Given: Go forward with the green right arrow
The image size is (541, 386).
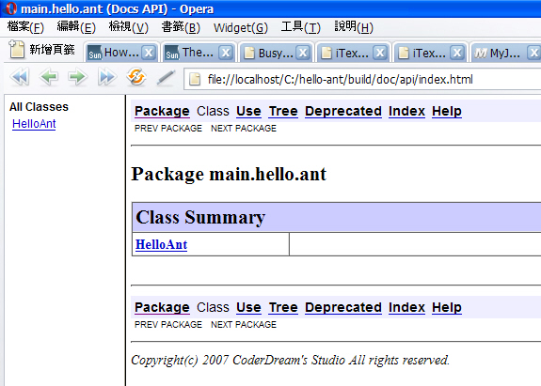Looking at the screenshot, I should click(77, 77).
